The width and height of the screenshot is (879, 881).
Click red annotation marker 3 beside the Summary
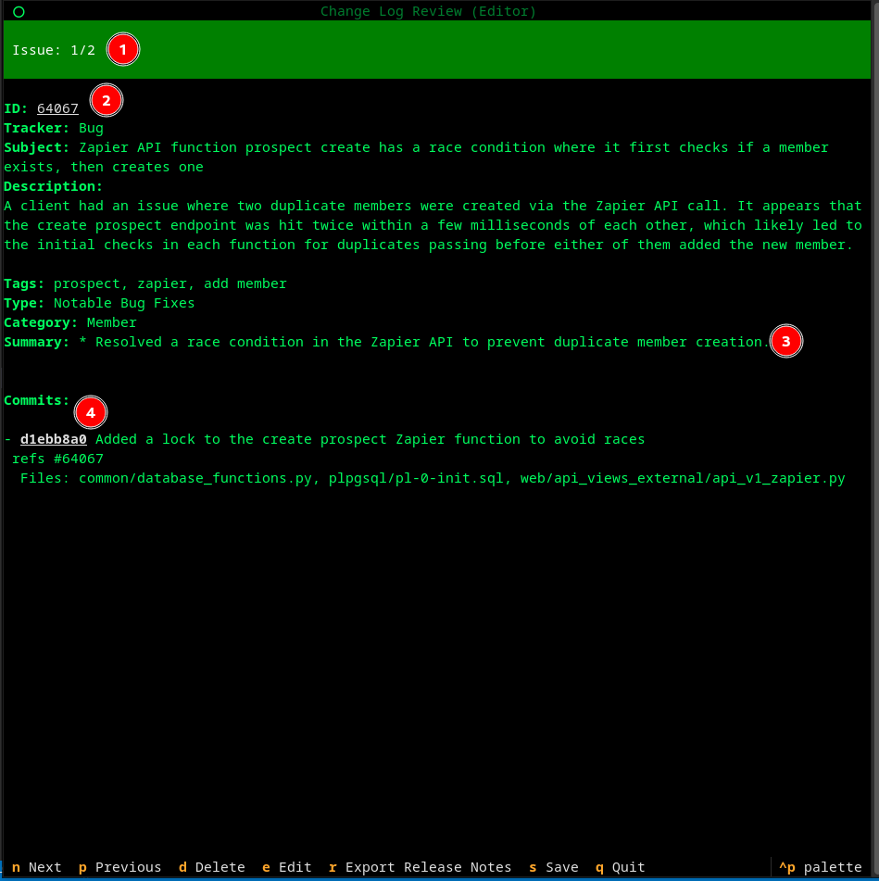click(x=786, y=341)
